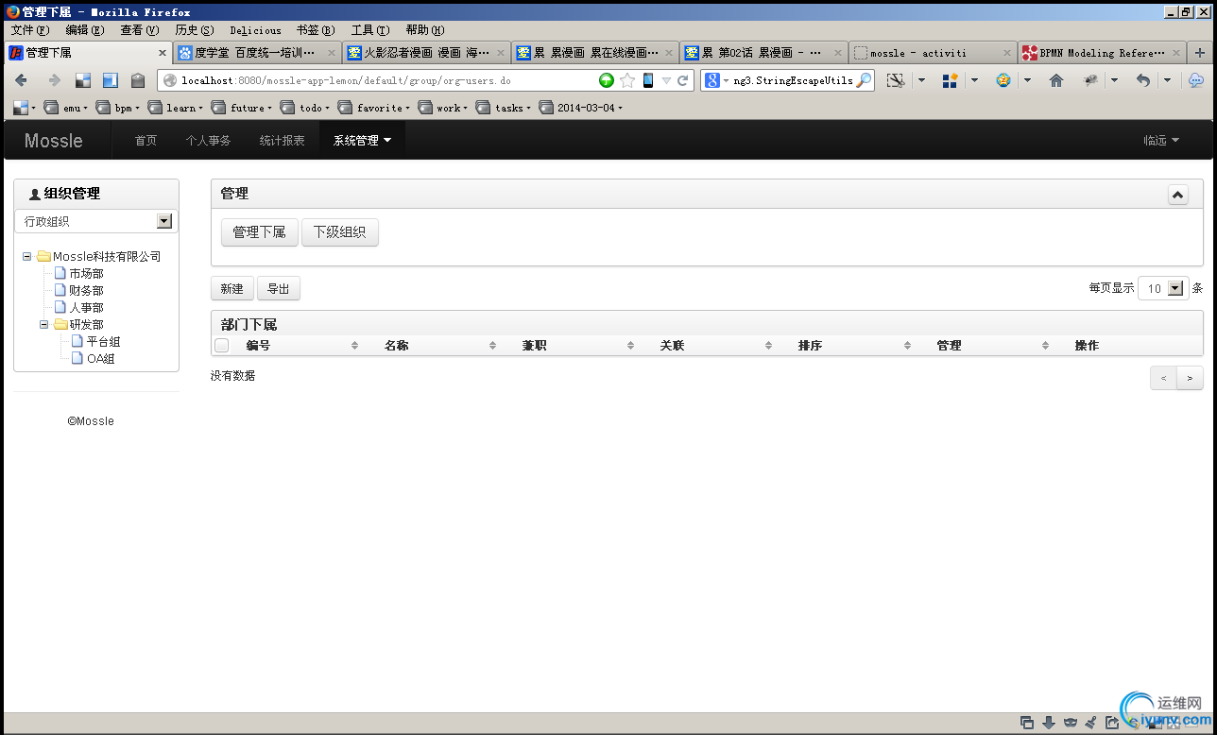Open the tasks bookmark folder
Viewport: 1217px width, 735px height.
click(504, 108)
